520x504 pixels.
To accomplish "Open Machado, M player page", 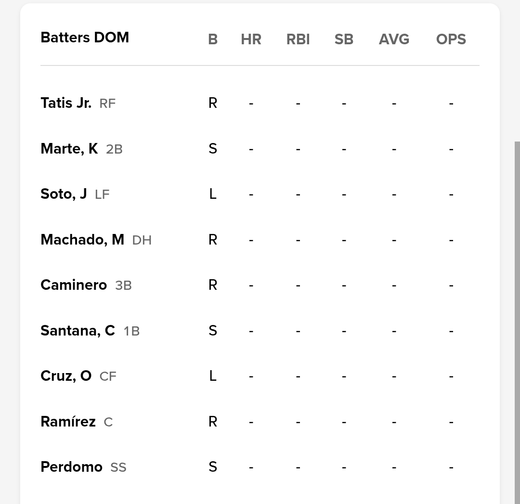I will click(82, 240).
